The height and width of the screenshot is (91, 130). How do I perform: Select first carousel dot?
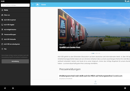(91, 53)
